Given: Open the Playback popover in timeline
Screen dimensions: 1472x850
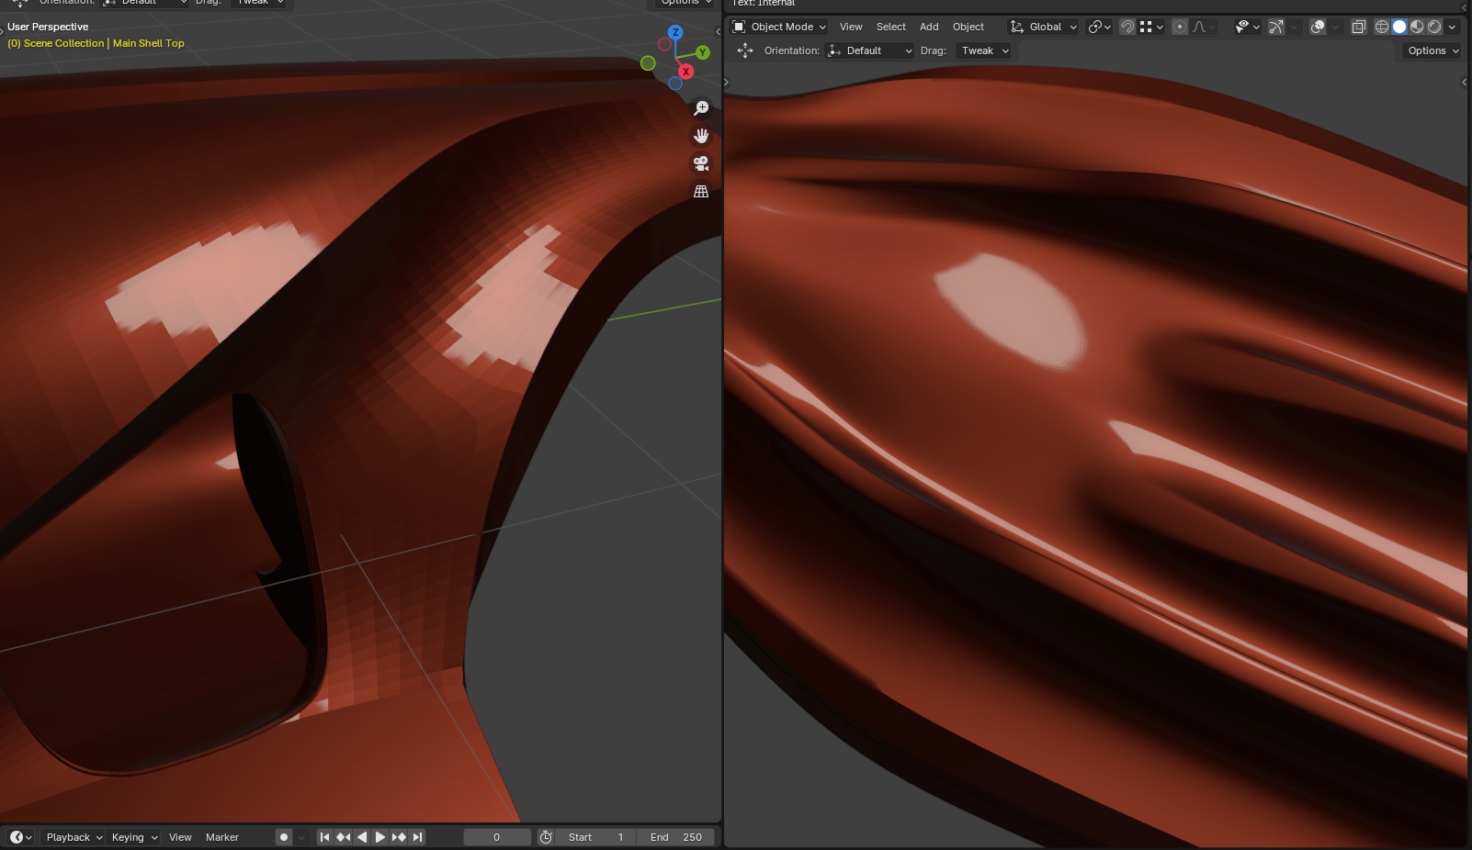Looking at the screenshot, I should 74,837.
